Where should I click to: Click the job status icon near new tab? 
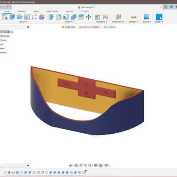(x=171, y=7)
